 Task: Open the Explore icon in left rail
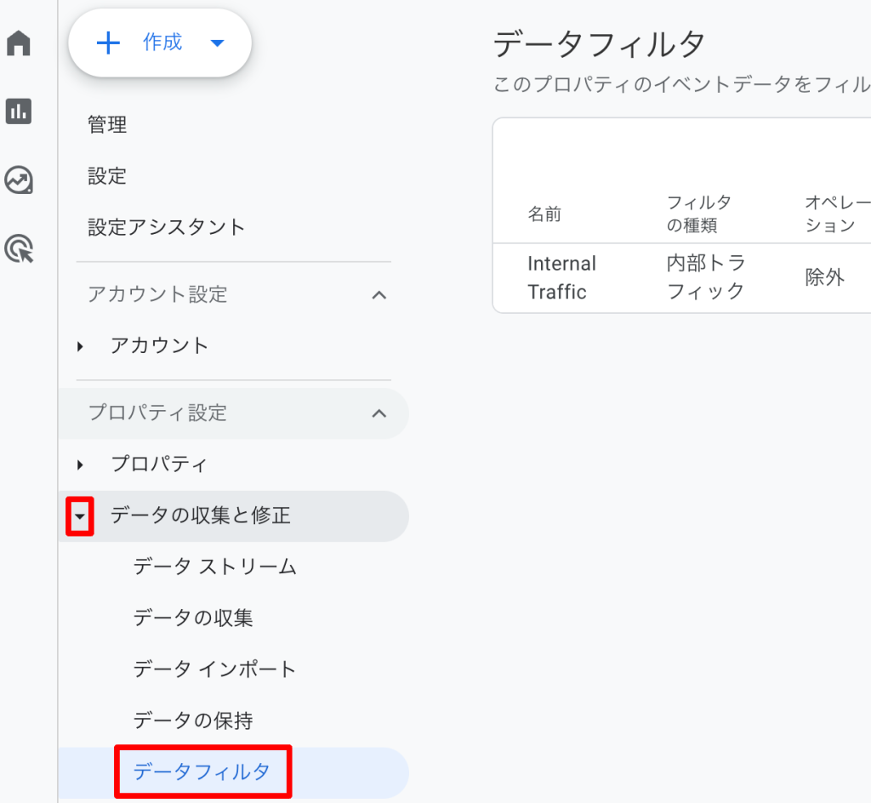pos(19,179)
